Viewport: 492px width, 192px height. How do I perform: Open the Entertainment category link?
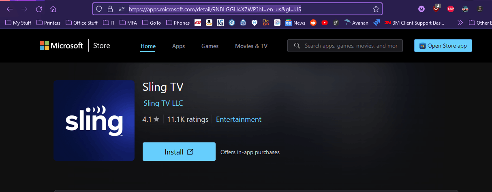239,119
